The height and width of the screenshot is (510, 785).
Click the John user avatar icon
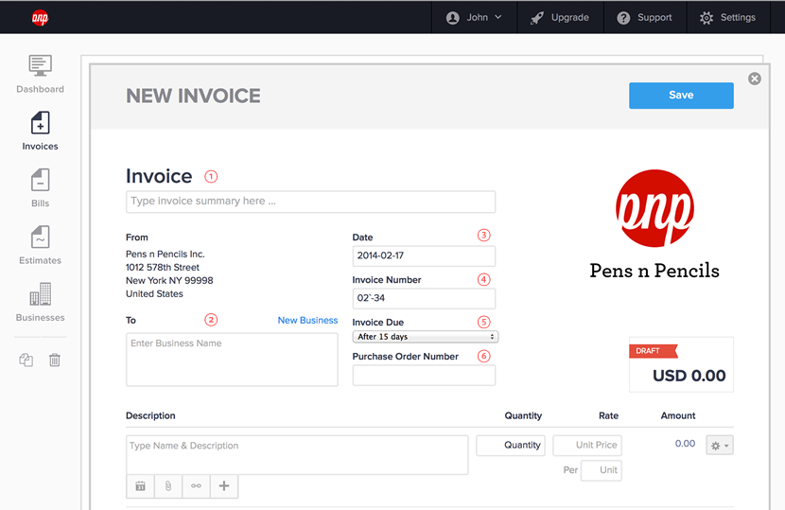[453, 18]
